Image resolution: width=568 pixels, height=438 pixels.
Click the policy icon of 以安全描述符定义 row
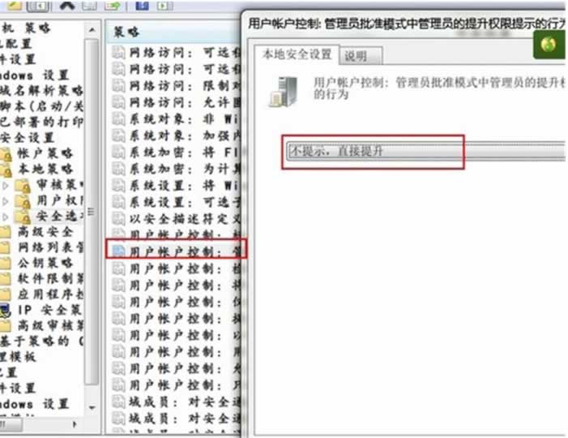click(x=118, y=219)
